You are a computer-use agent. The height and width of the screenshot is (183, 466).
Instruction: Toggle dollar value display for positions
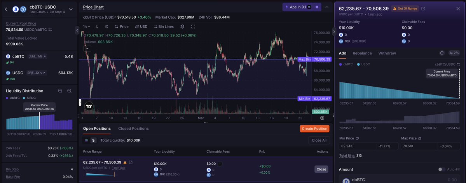93,140
